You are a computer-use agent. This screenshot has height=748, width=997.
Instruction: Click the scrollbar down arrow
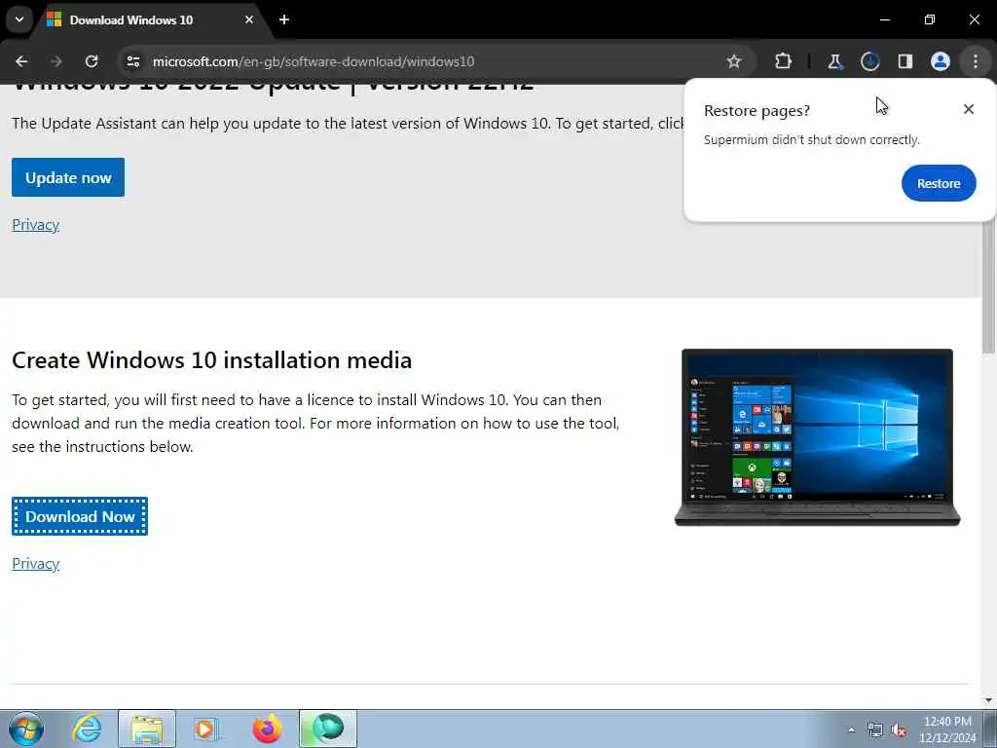point(988,700)
